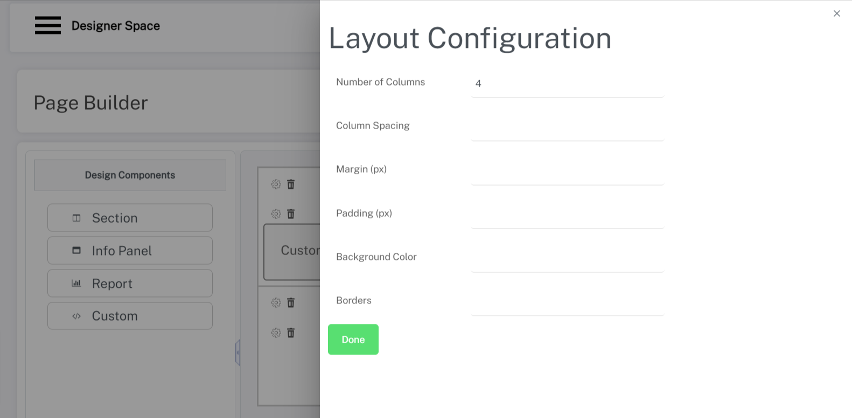The width and height of the screenshot is (852, 418).
Task: Click the Report bar chart icon
Action: (76, 284)
